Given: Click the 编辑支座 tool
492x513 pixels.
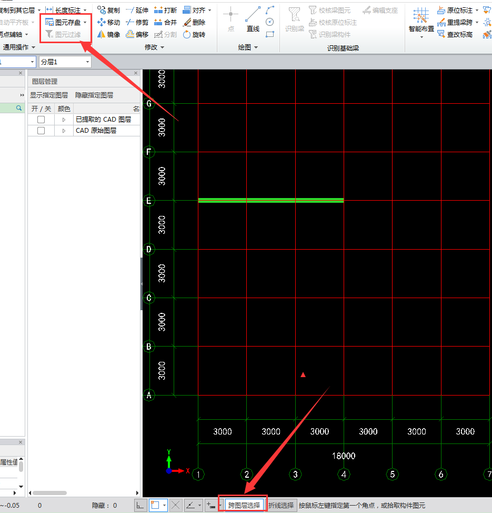Looking at the screenshot, I should pyautogui.click(x=380, y=11).
